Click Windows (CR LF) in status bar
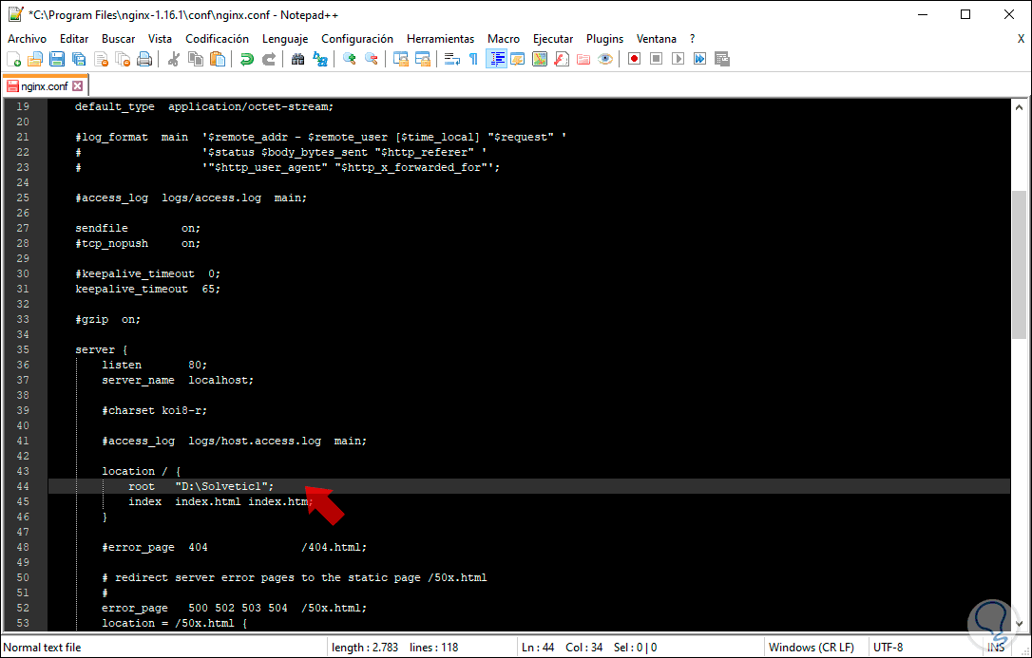This screenshot has width=1032, height=658. (811, 648)
